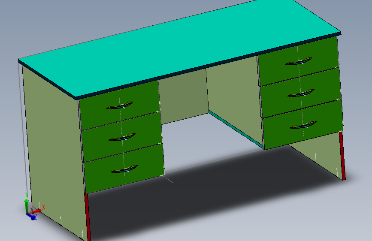Select the teal bottom edge of the right pedestal's inner panel
372x241 pixels.
click(x=236, y=130)
